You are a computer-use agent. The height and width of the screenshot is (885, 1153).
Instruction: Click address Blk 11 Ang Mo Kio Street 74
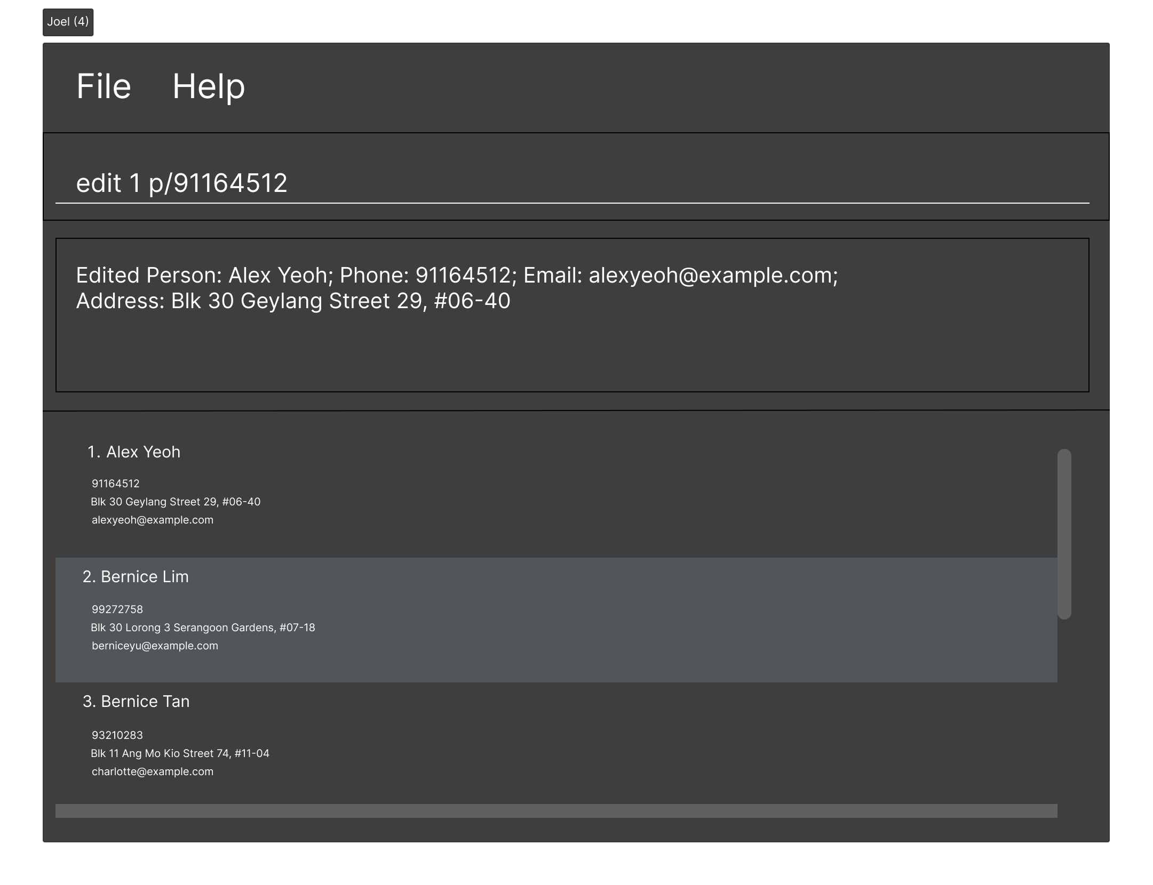point(180,753)
